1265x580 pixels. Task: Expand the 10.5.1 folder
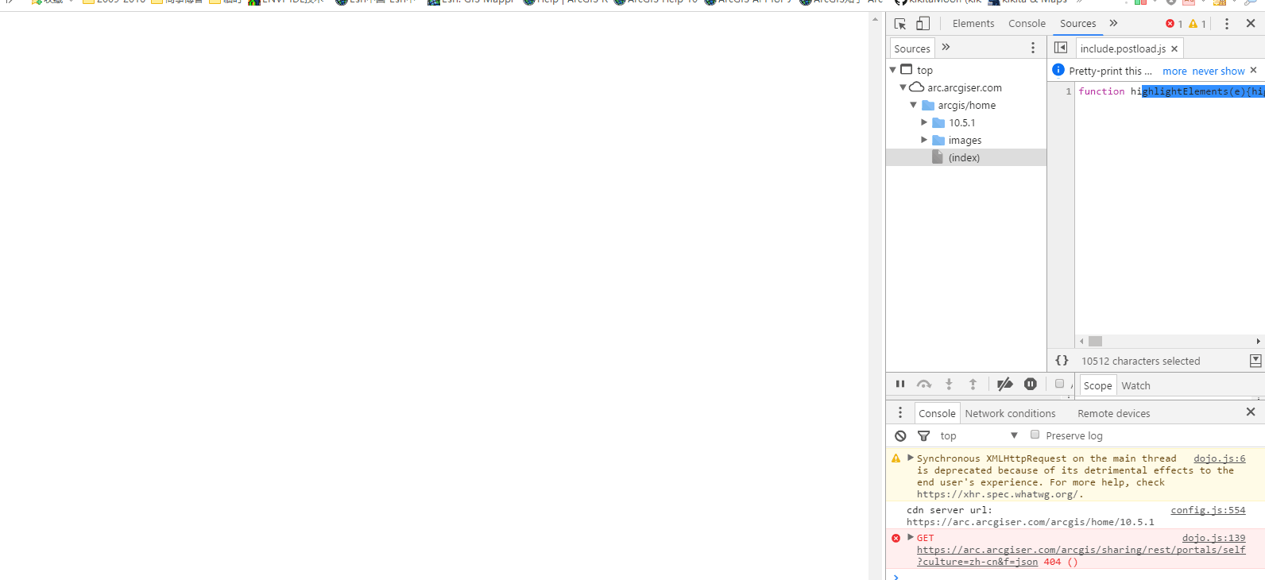pos(924,122)
